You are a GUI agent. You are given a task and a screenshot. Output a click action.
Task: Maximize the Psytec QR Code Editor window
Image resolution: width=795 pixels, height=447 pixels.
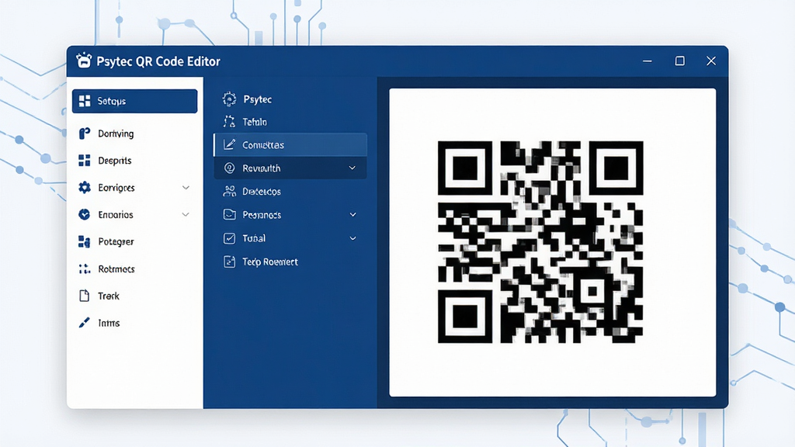point(680,61)
